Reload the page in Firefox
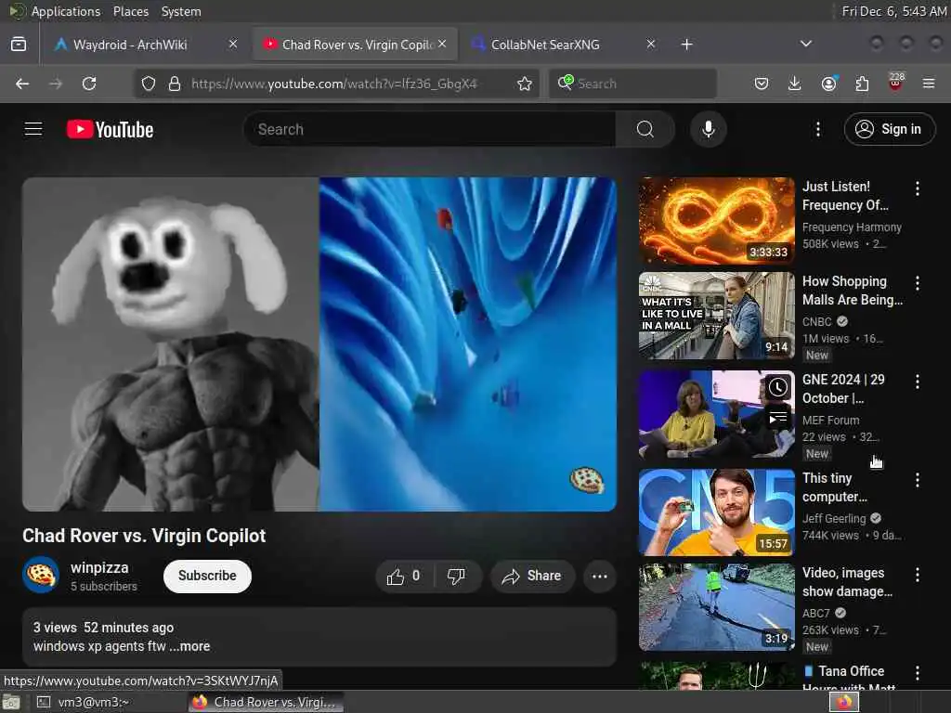Screen dimensions: 951x713 point(89,84)
